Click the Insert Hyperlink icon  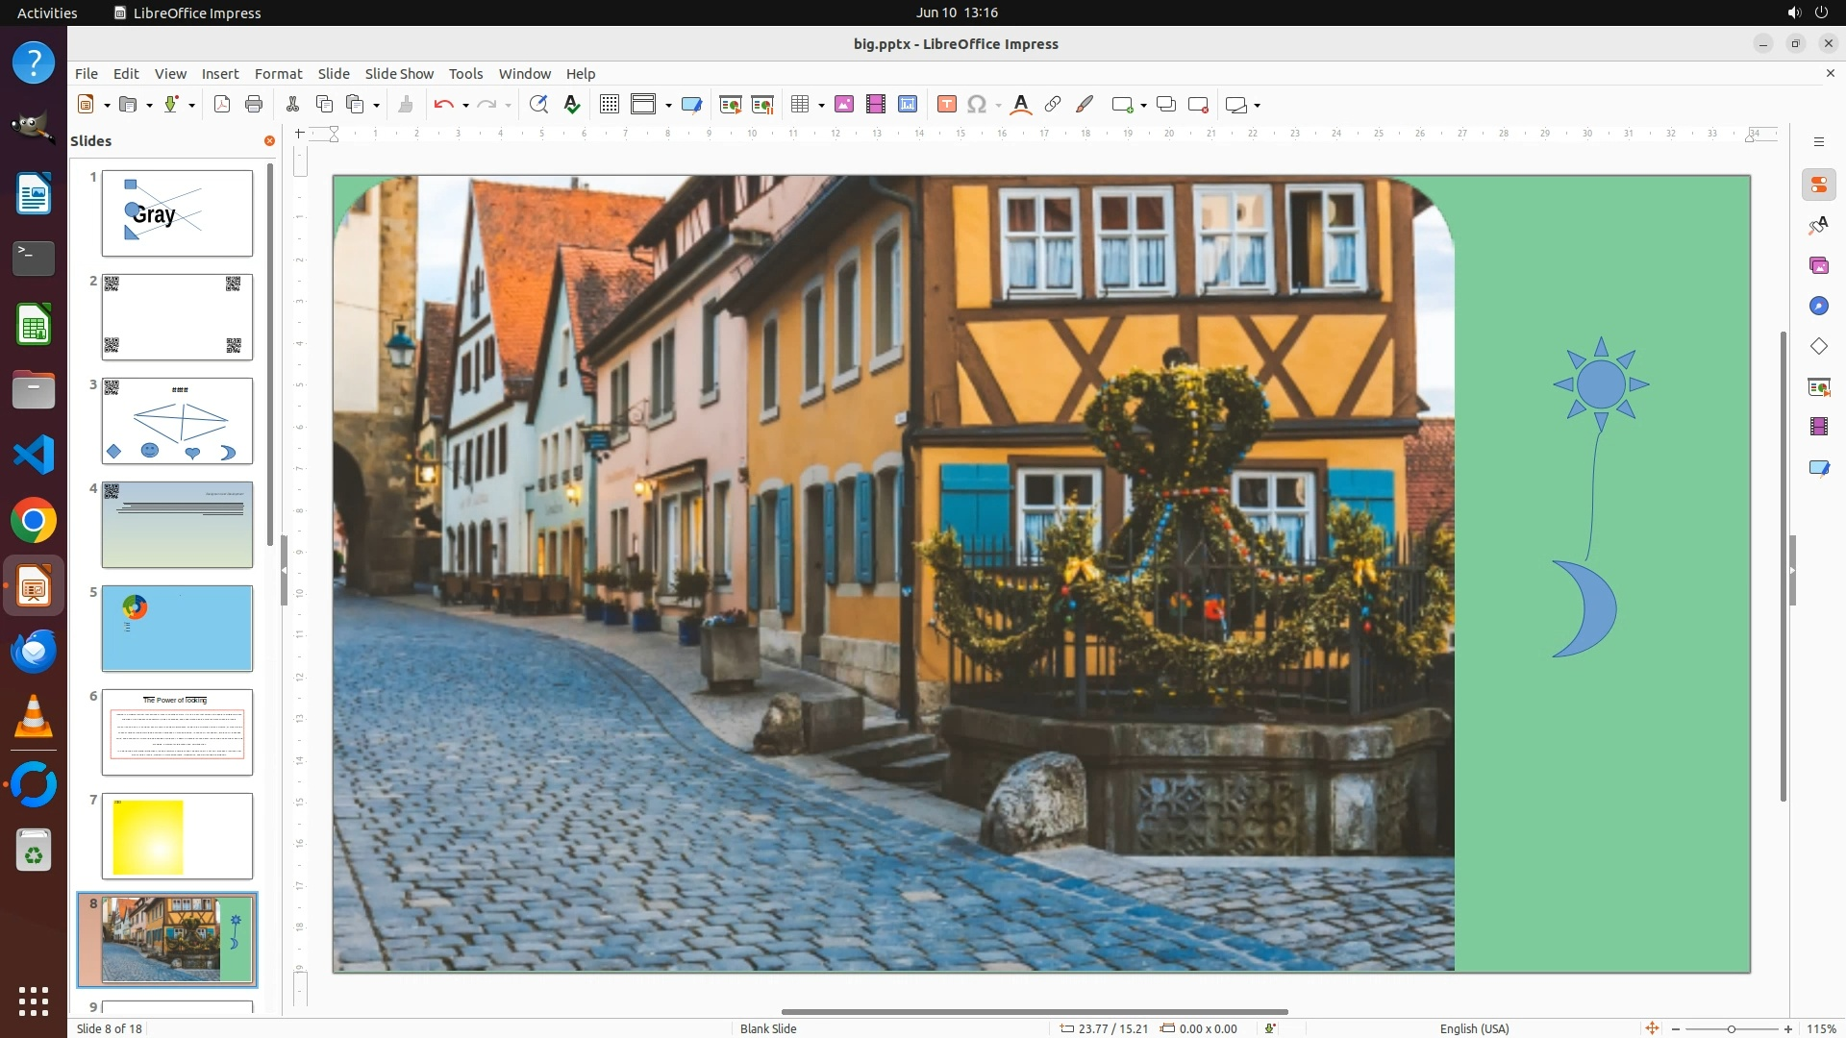1053,105
